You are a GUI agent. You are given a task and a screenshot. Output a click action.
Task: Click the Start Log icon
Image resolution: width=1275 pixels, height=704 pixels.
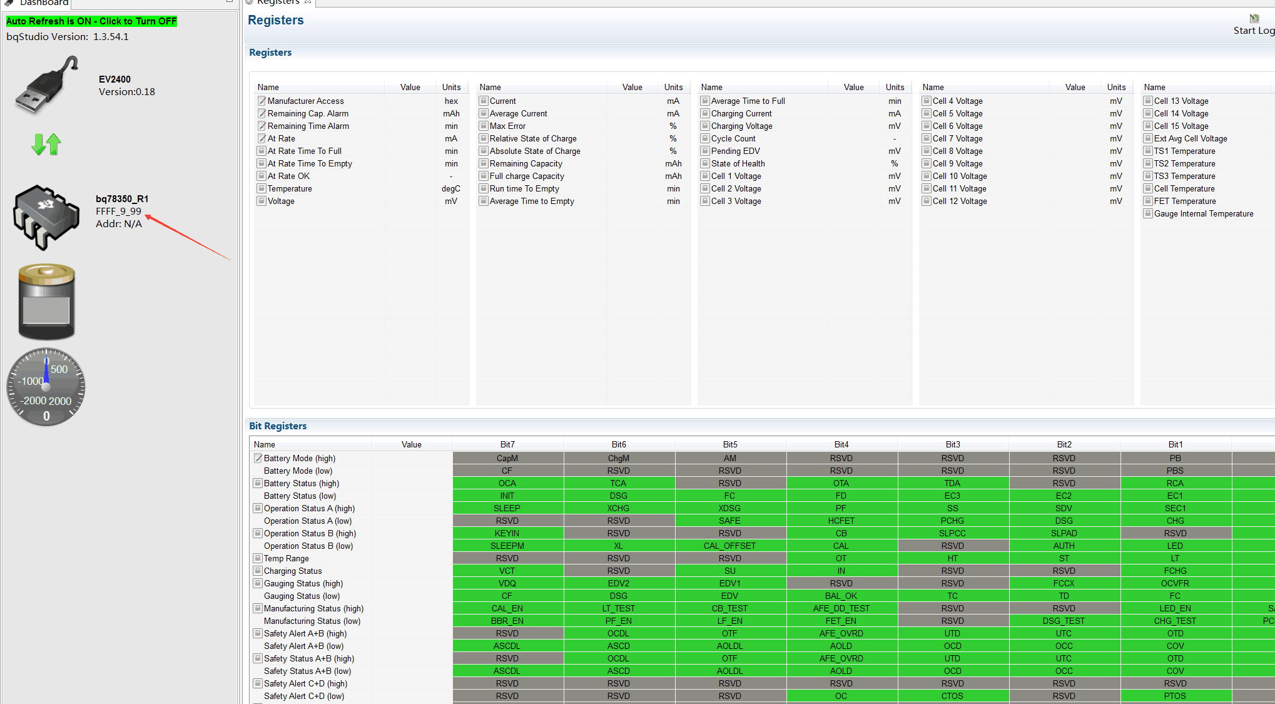(1254, 18)
